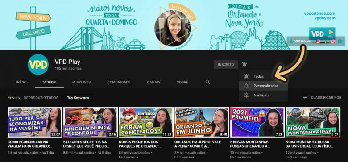Open the COMUNIDADE tab
The height and width of the screenshot is (162, 348).
(x=119, y=82)
